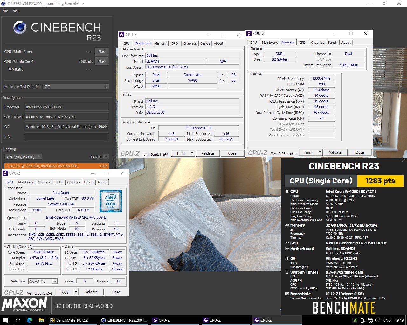Select ranking row 6C/12T @ 3.32 GHz

[57, 166]
